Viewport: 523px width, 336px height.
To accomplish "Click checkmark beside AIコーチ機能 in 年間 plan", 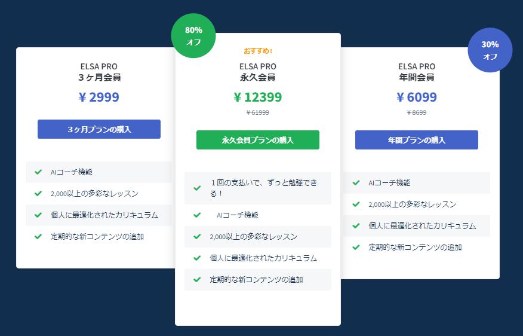I will (356, 183).
